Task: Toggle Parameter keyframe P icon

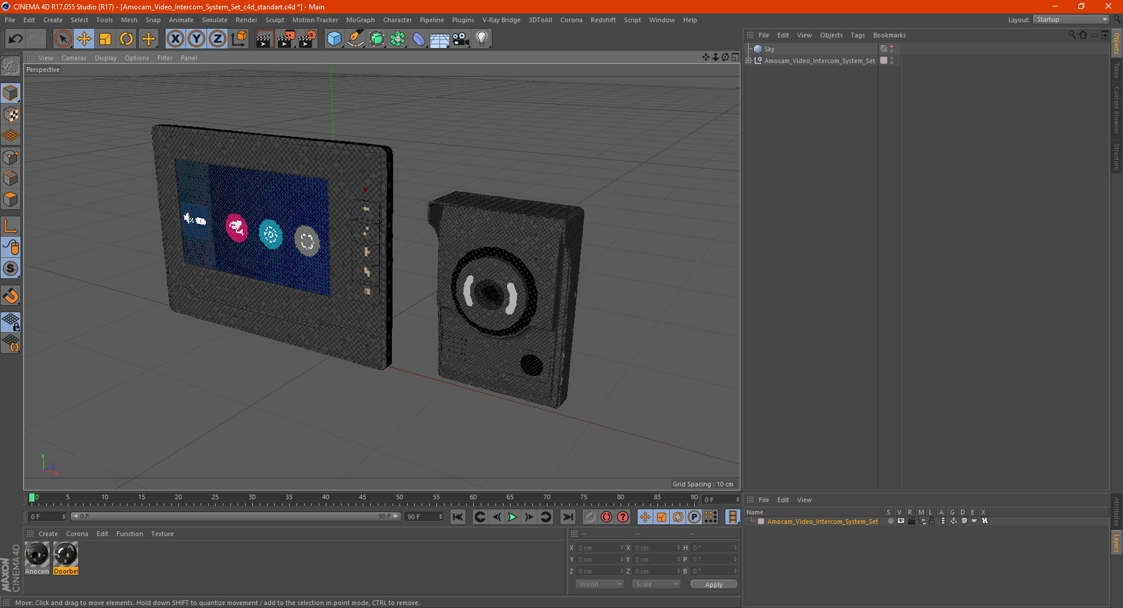Action: pos(694,517)
